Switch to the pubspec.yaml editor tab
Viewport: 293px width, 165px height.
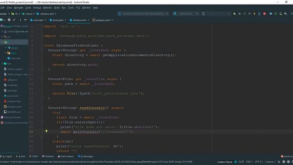(103, 20)
